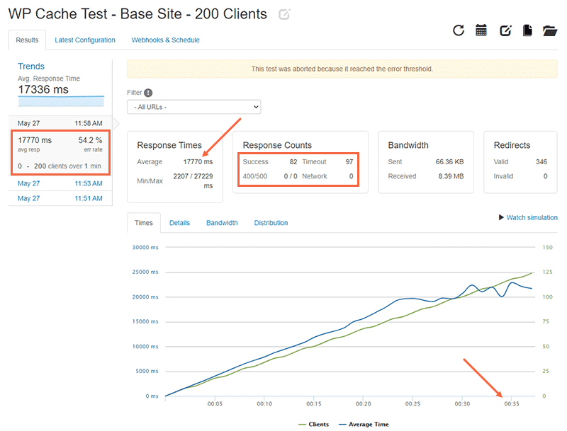Select the May 27 11:53 AM test run

60,183
